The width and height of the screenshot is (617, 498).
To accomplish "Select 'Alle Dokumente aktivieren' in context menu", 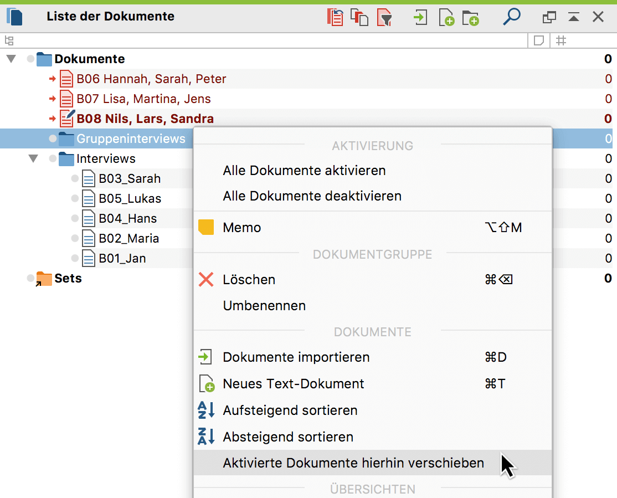I will click(x=304, y=171).
